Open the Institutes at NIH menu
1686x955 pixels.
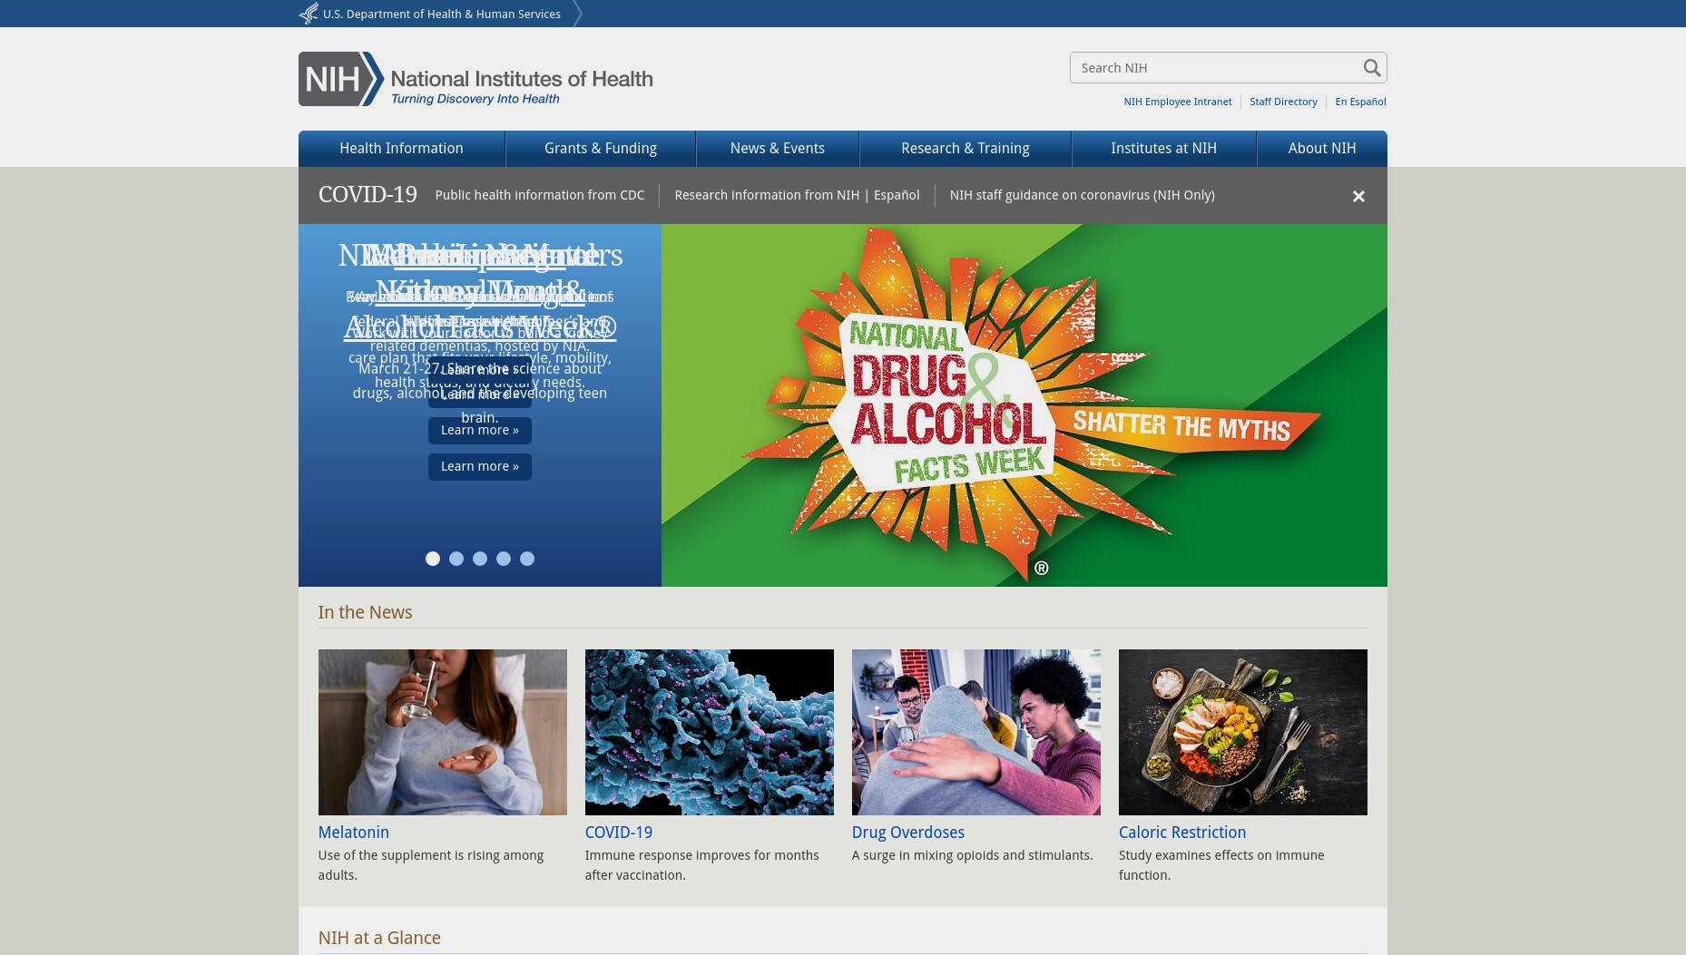click(x=1164, y=149)
